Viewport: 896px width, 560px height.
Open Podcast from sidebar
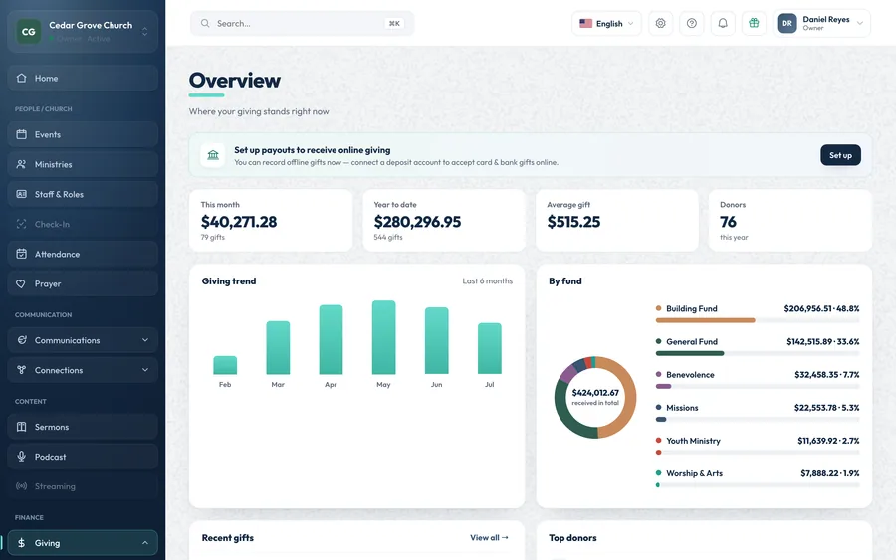[83, 457]
